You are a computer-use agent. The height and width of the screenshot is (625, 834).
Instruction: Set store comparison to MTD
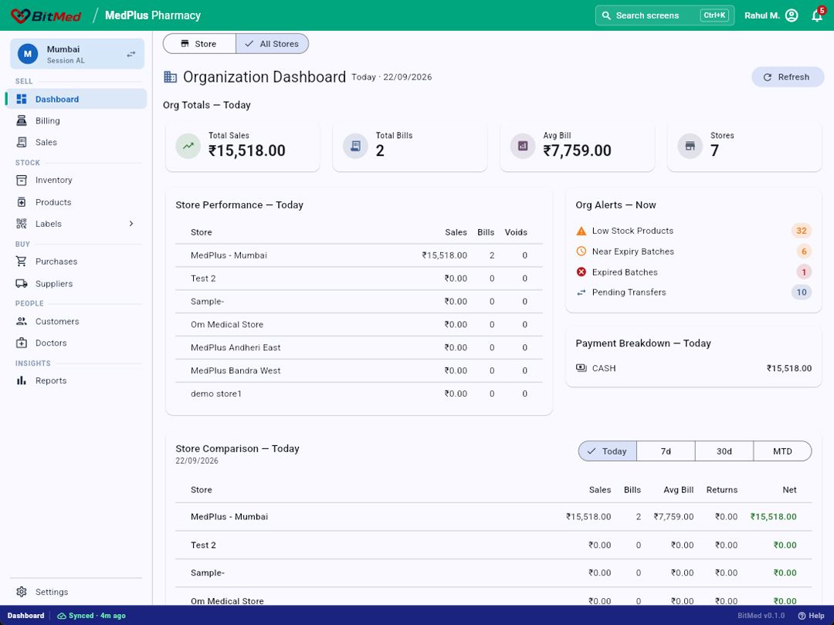(782, 451)
